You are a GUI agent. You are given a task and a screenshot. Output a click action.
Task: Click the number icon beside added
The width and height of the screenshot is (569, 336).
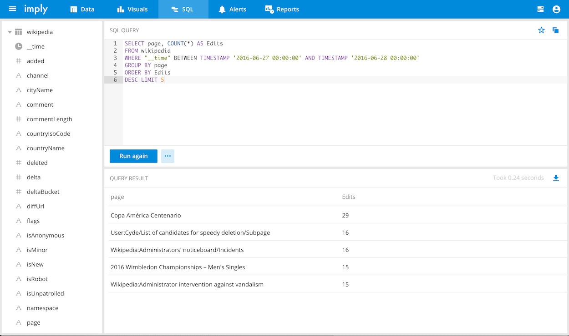point(19,61)
